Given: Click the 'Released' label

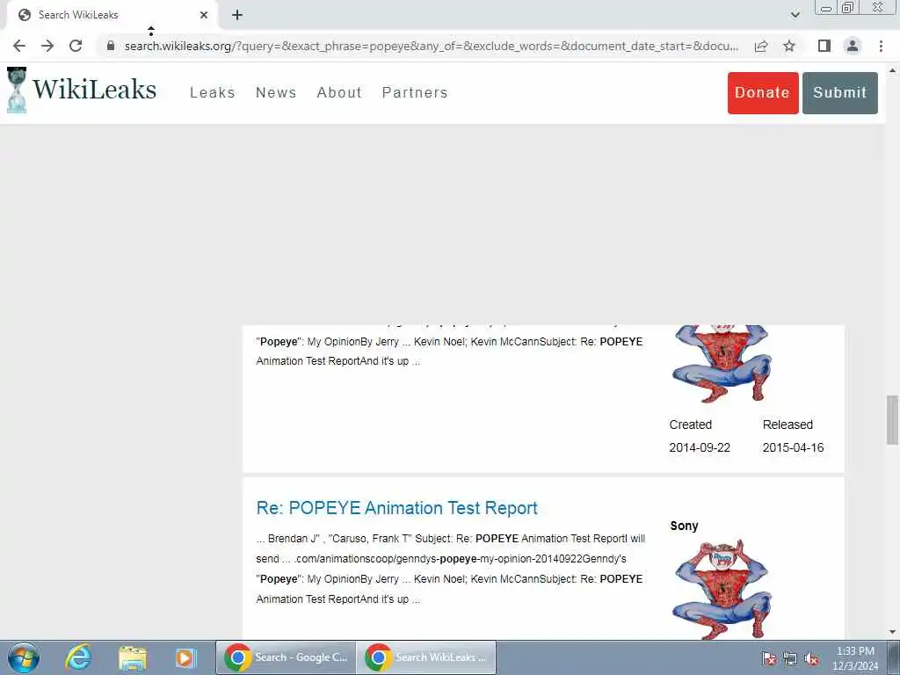Looking at the screenshot, I should click(787, 425).
